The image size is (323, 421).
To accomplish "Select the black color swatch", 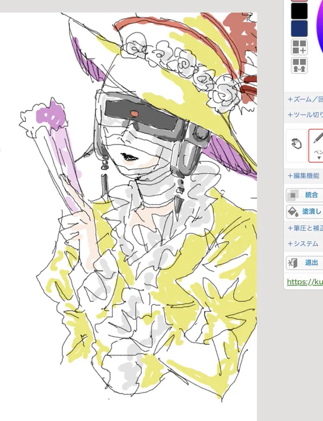I will (299, 11).
